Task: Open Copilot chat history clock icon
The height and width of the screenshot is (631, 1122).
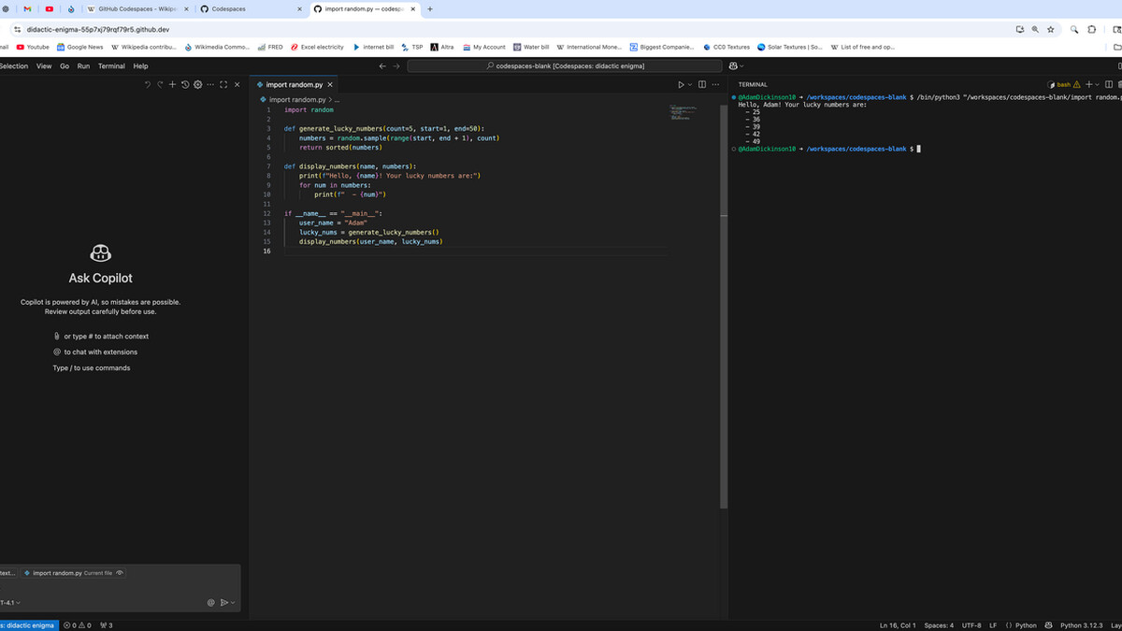Action: 185,85
